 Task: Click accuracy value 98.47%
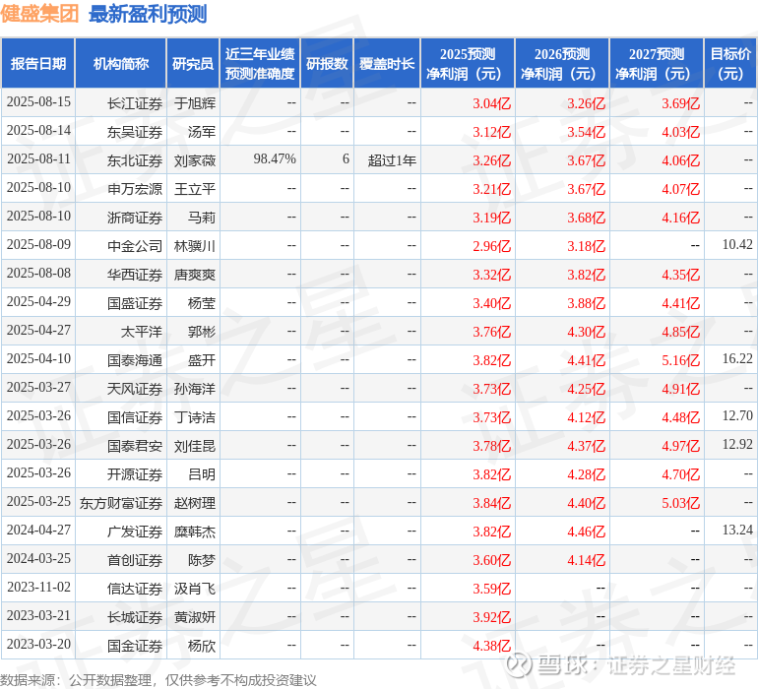(x=275, y=159)
